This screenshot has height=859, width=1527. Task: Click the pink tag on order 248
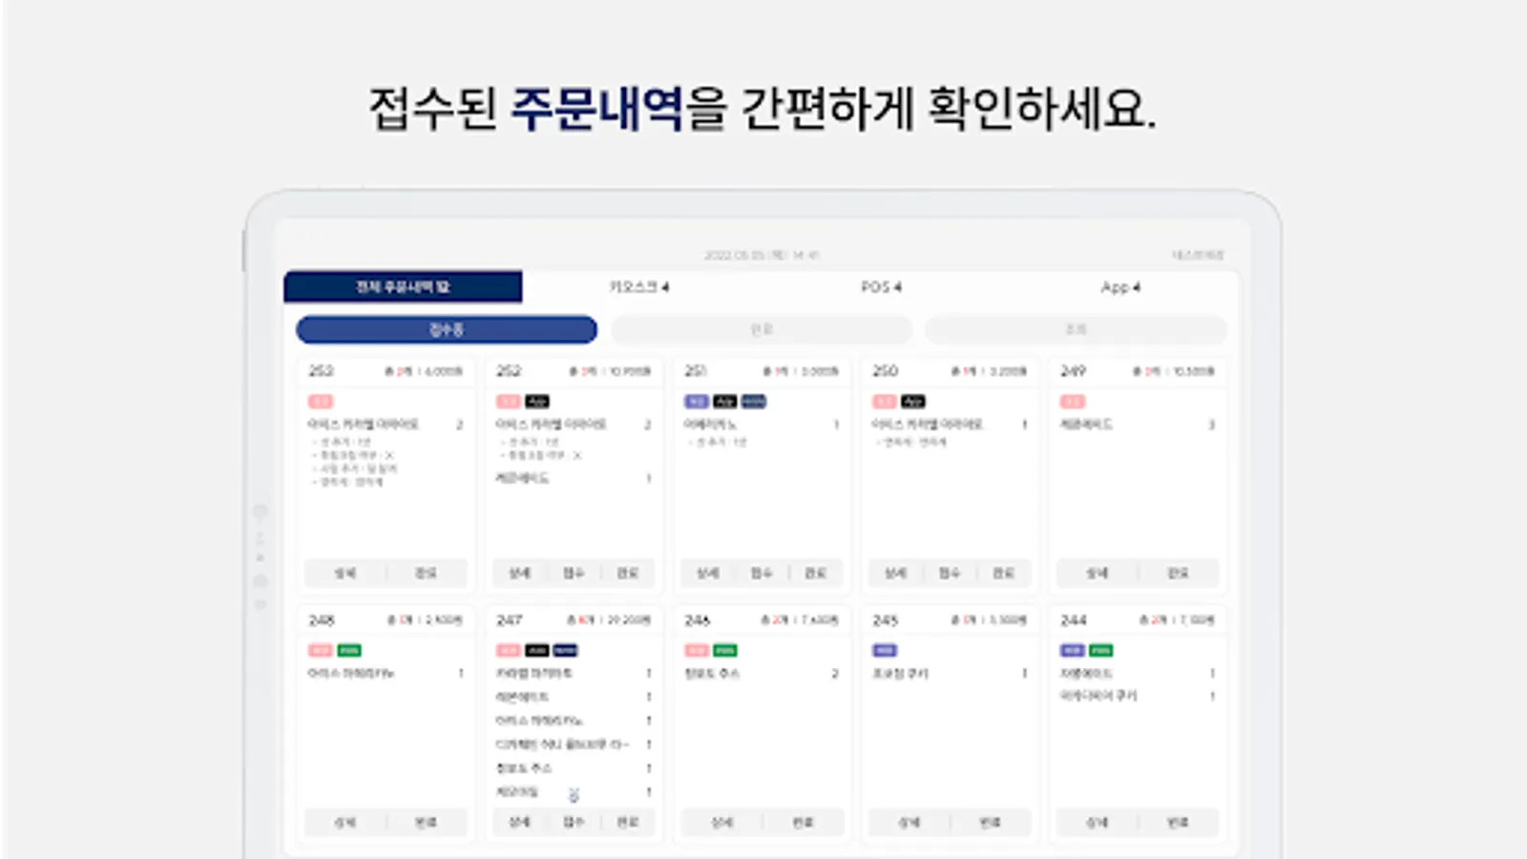(x=321, y=651)
